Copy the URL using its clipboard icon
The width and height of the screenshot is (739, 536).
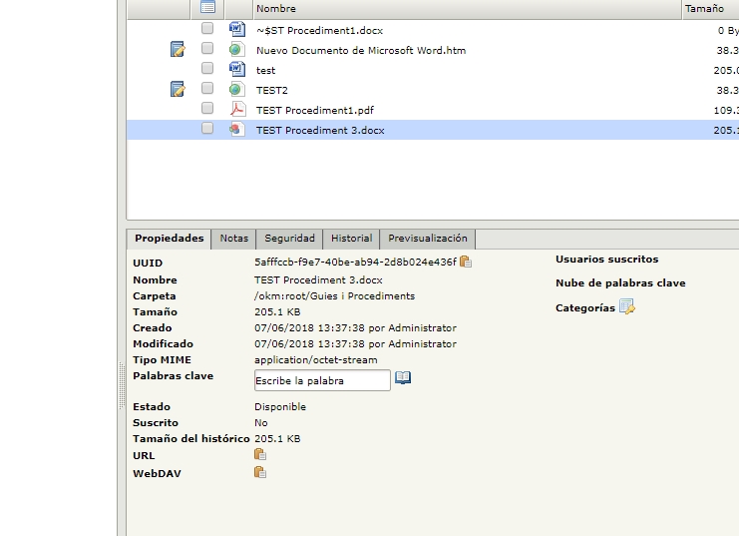(x=260, y=455)
